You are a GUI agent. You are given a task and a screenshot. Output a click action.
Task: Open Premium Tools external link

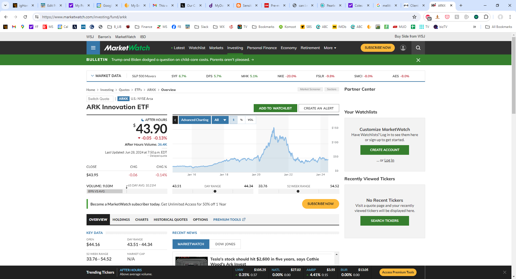coord(229,220)
